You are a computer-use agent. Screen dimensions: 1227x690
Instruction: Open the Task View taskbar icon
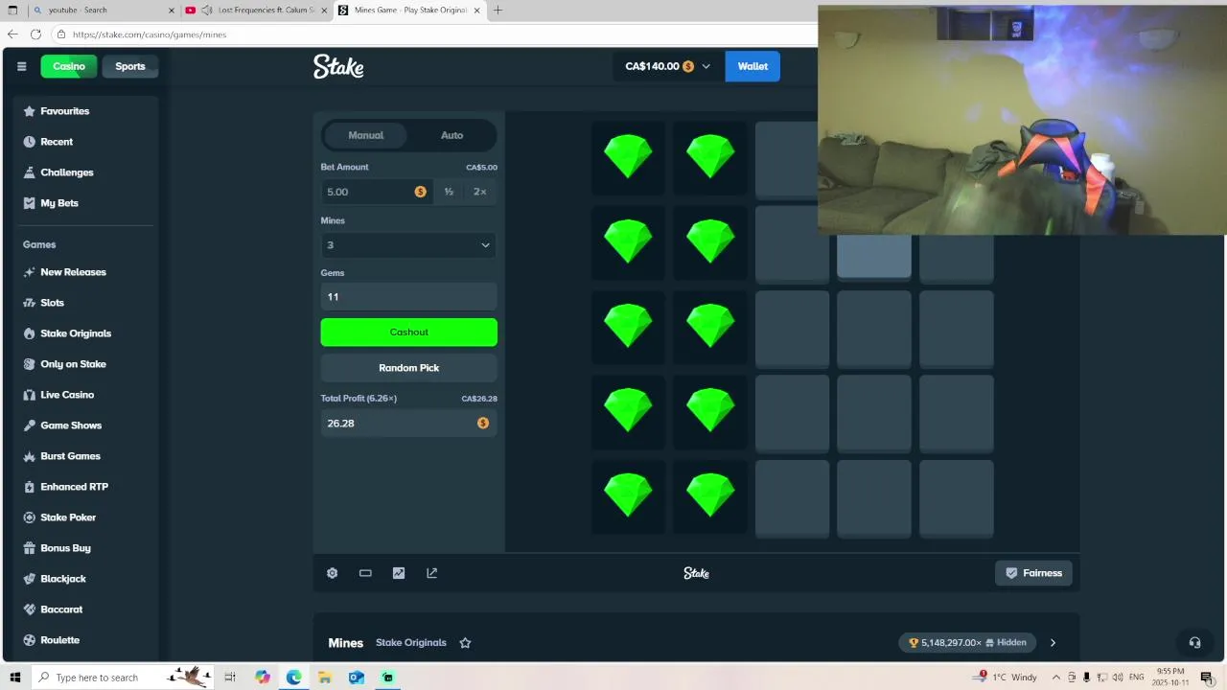click(x=230, y=677)
